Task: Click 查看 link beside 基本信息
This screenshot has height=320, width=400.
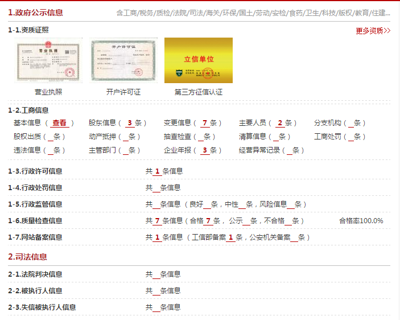Action: pyautogui.click(x=59, y=123)
